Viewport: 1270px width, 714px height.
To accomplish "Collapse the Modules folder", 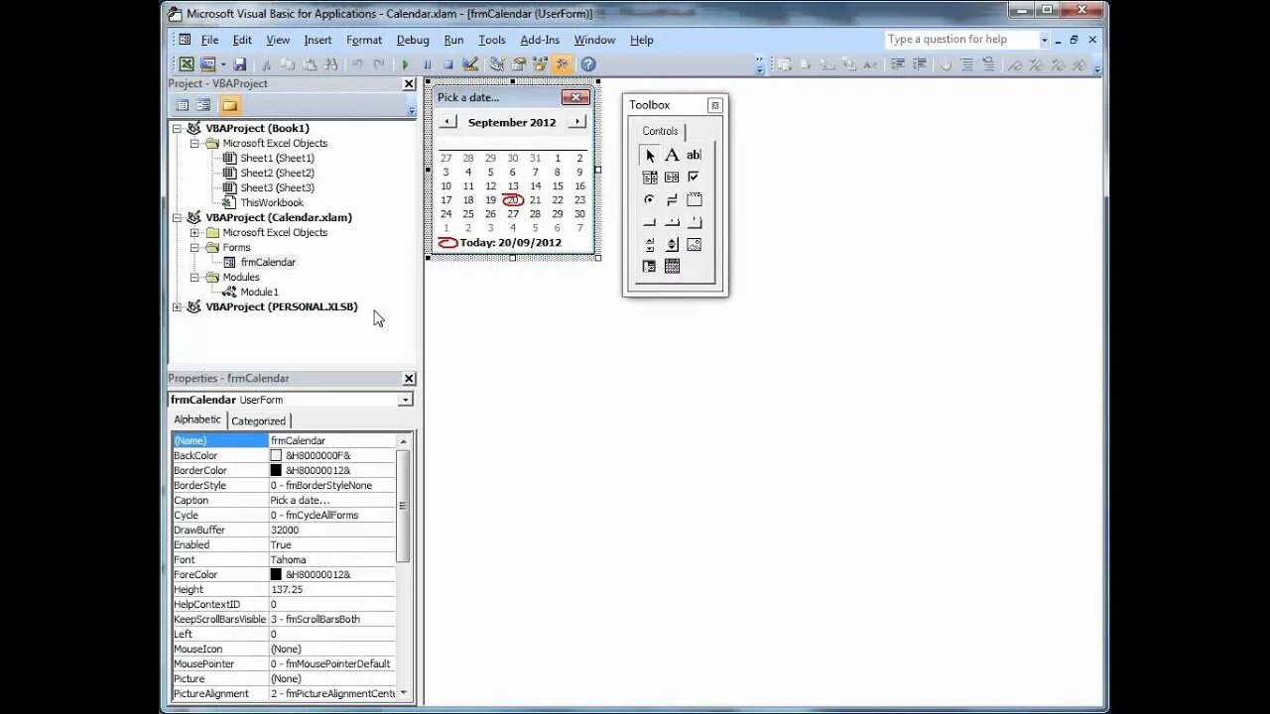I will point(195,277).
